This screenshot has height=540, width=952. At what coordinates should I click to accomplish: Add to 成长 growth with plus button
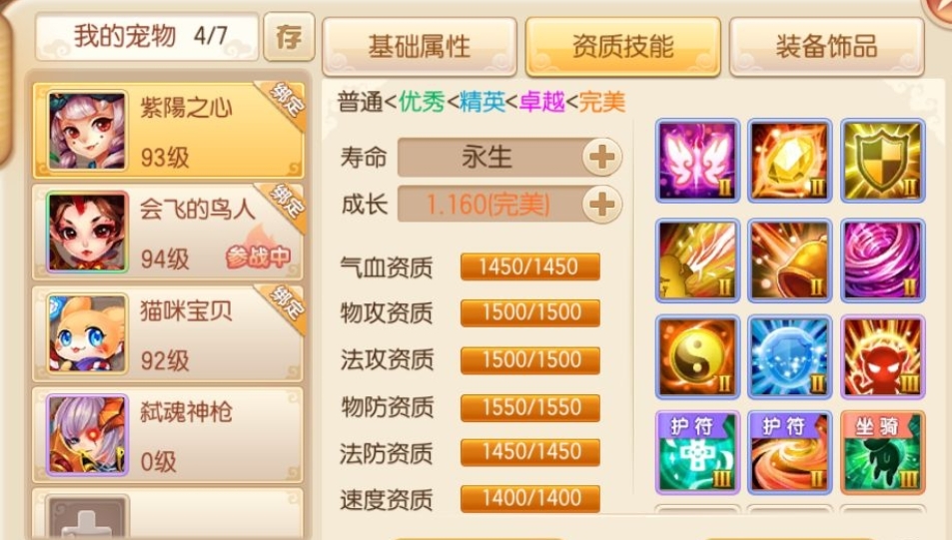click(601, 205)
